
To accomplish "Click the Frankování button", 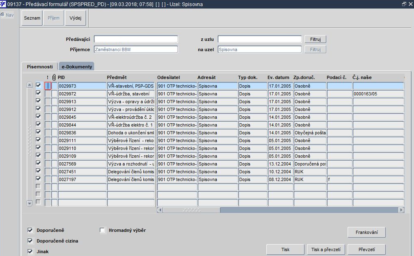I will point(366,232).
